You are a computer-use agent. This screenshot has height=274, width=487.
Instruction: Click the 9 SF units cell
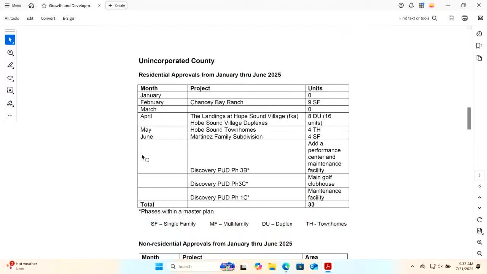point(327,102)
